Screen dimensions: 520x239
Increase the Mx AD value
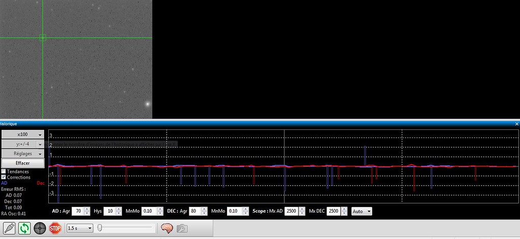coord(302,209)
